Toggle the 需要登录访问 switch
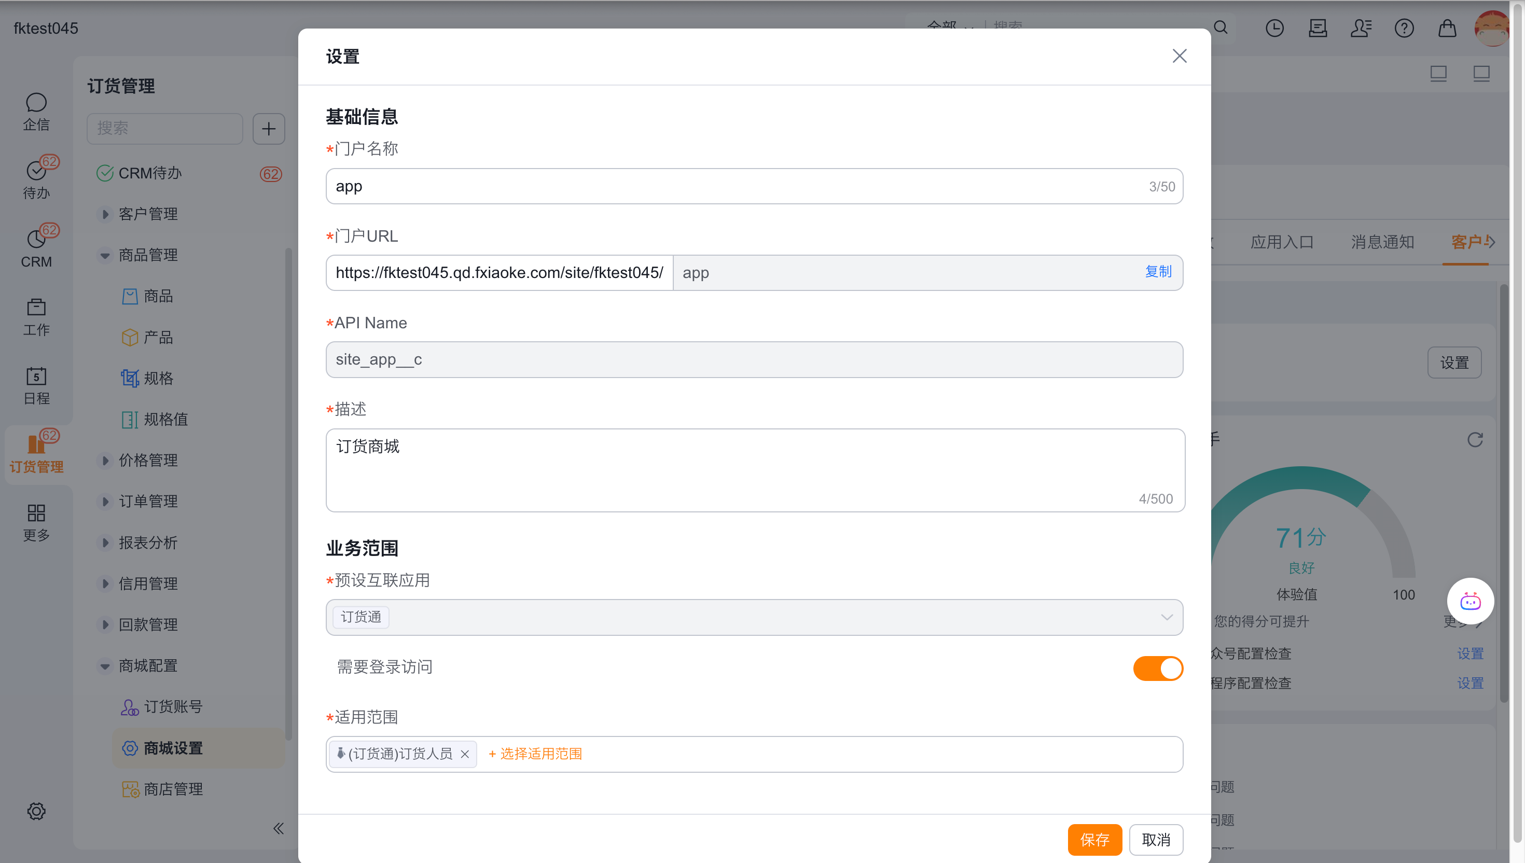 pyautogui.click(x=1158, y=668)
